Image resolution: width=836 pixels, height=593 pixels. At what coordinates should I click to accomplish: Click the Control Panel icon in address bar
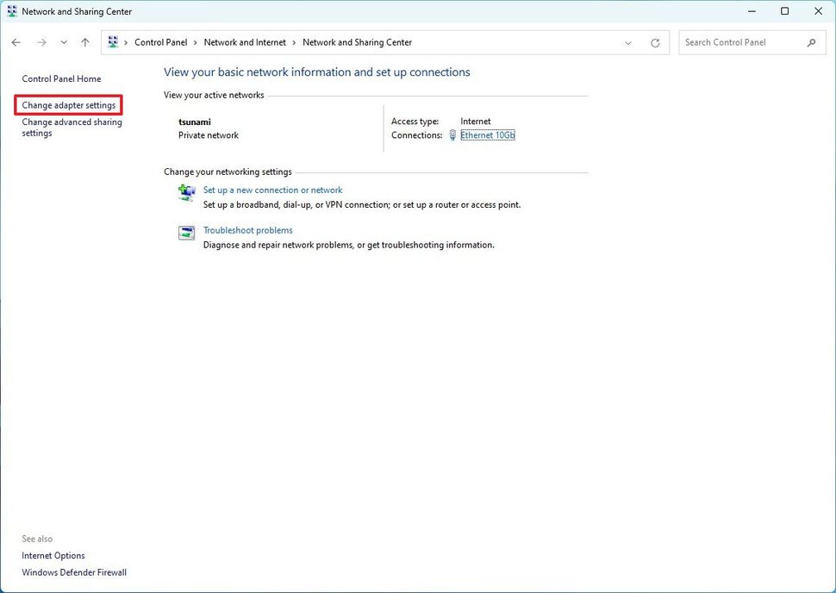(112, 41)
